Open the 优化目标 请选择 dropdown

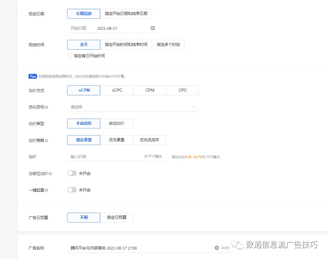click(133, 107)
